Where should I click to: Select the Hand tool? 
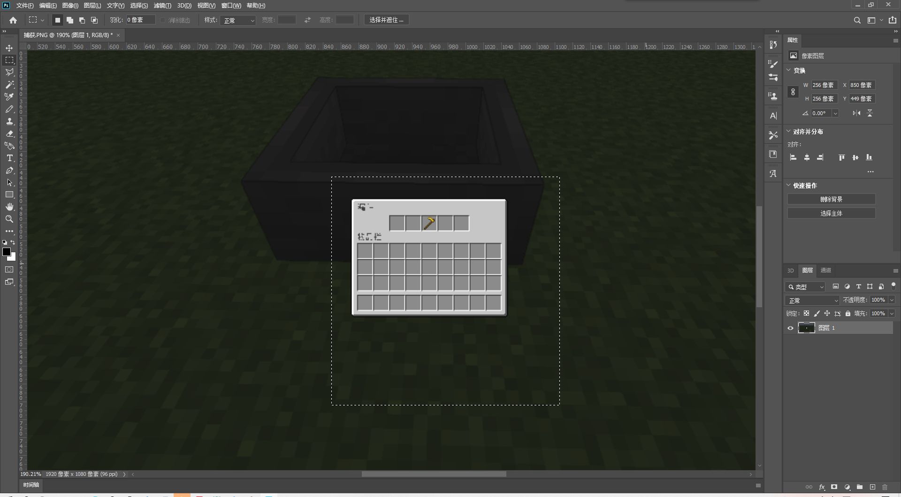point(9,207)
